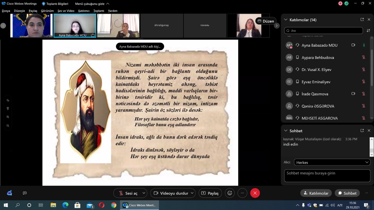
Task: Select Ayna Babazadə MDU video thumbnail
Action: [75, 26]
